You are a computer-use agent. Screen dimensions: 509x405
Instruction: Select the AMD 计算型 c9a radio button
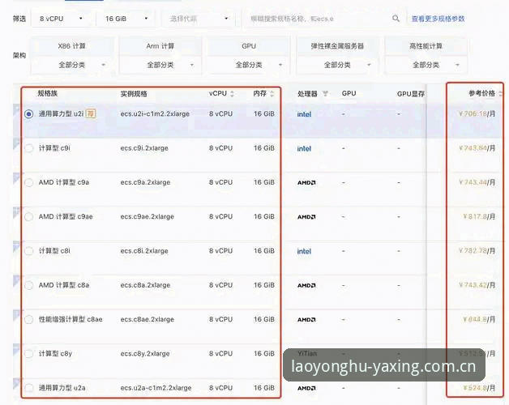tap(29, 182)
